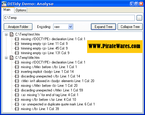Select 'discarding unexpected </b>' message
This screenshot has height=115, width=145.
50,76
